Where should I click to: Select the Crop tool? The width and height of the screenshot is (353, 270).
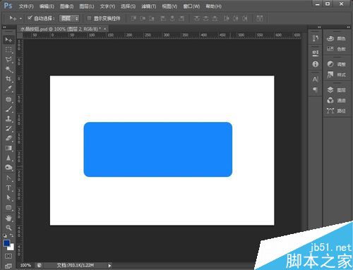coord(8,79)
